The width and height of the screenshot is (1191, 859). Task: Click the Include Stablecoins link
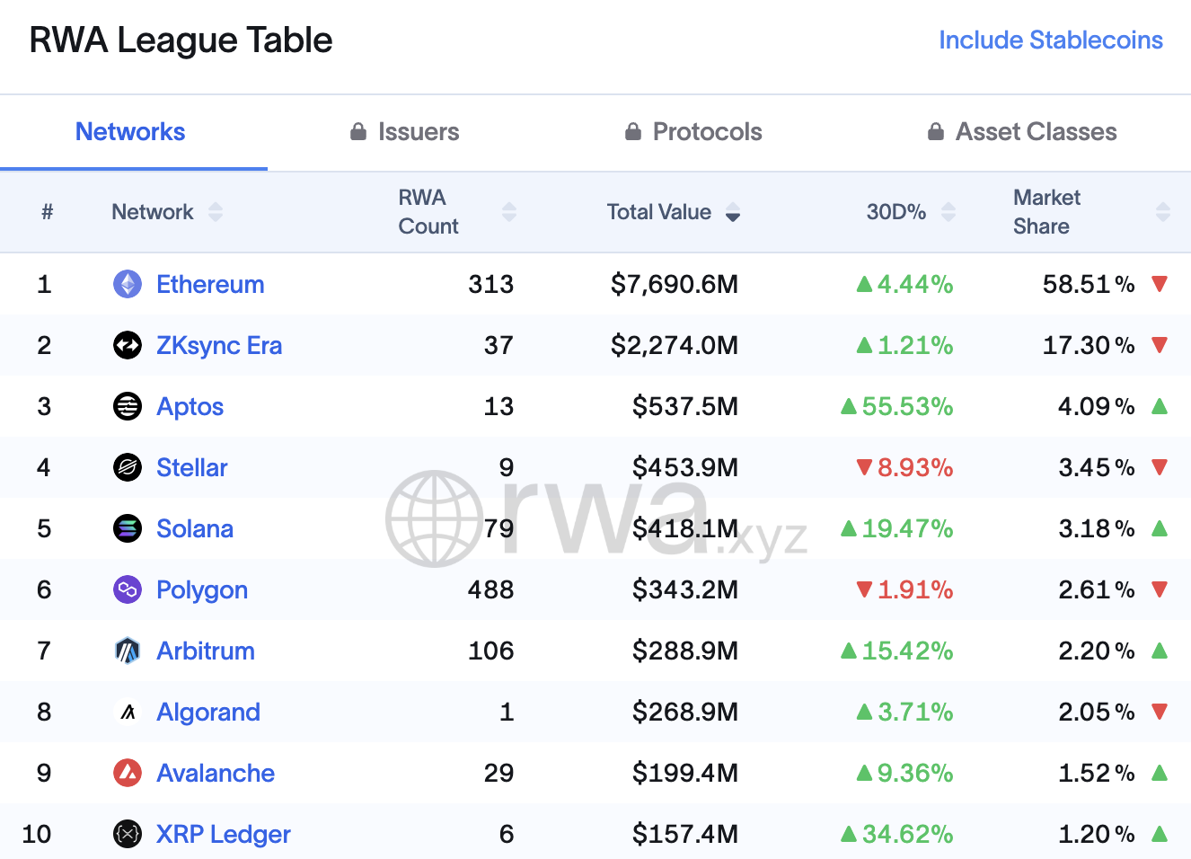(x=1050, y=40)
